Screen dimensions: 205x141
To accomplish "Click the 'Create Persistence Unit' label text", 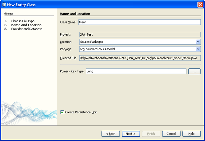I will (81, 112).
